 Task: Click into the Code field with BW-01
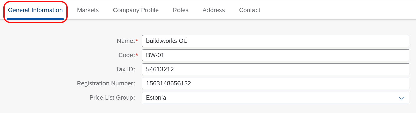click(x=276, y=55)
